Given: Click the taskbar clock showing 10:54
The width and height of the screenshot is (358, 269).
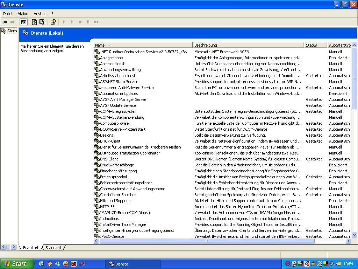Looking at the screenshot, I should [348, 264].
